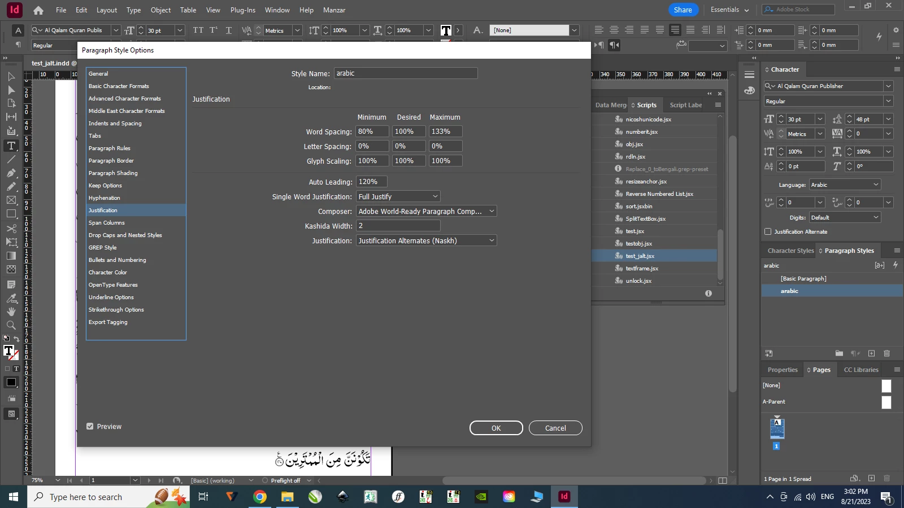Open font family dropdown in Character panel
904x508 pixels.
click(x=888, y=86)
